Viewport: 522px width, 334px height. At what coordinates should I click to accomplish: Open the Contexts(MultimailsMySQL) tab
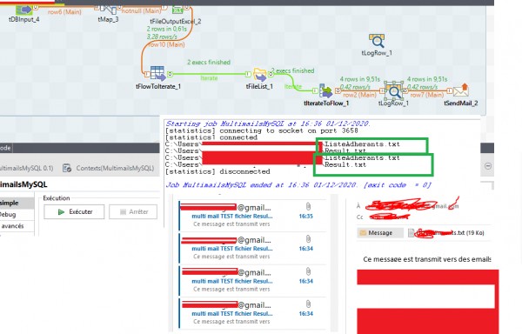[x=109, y=168]
